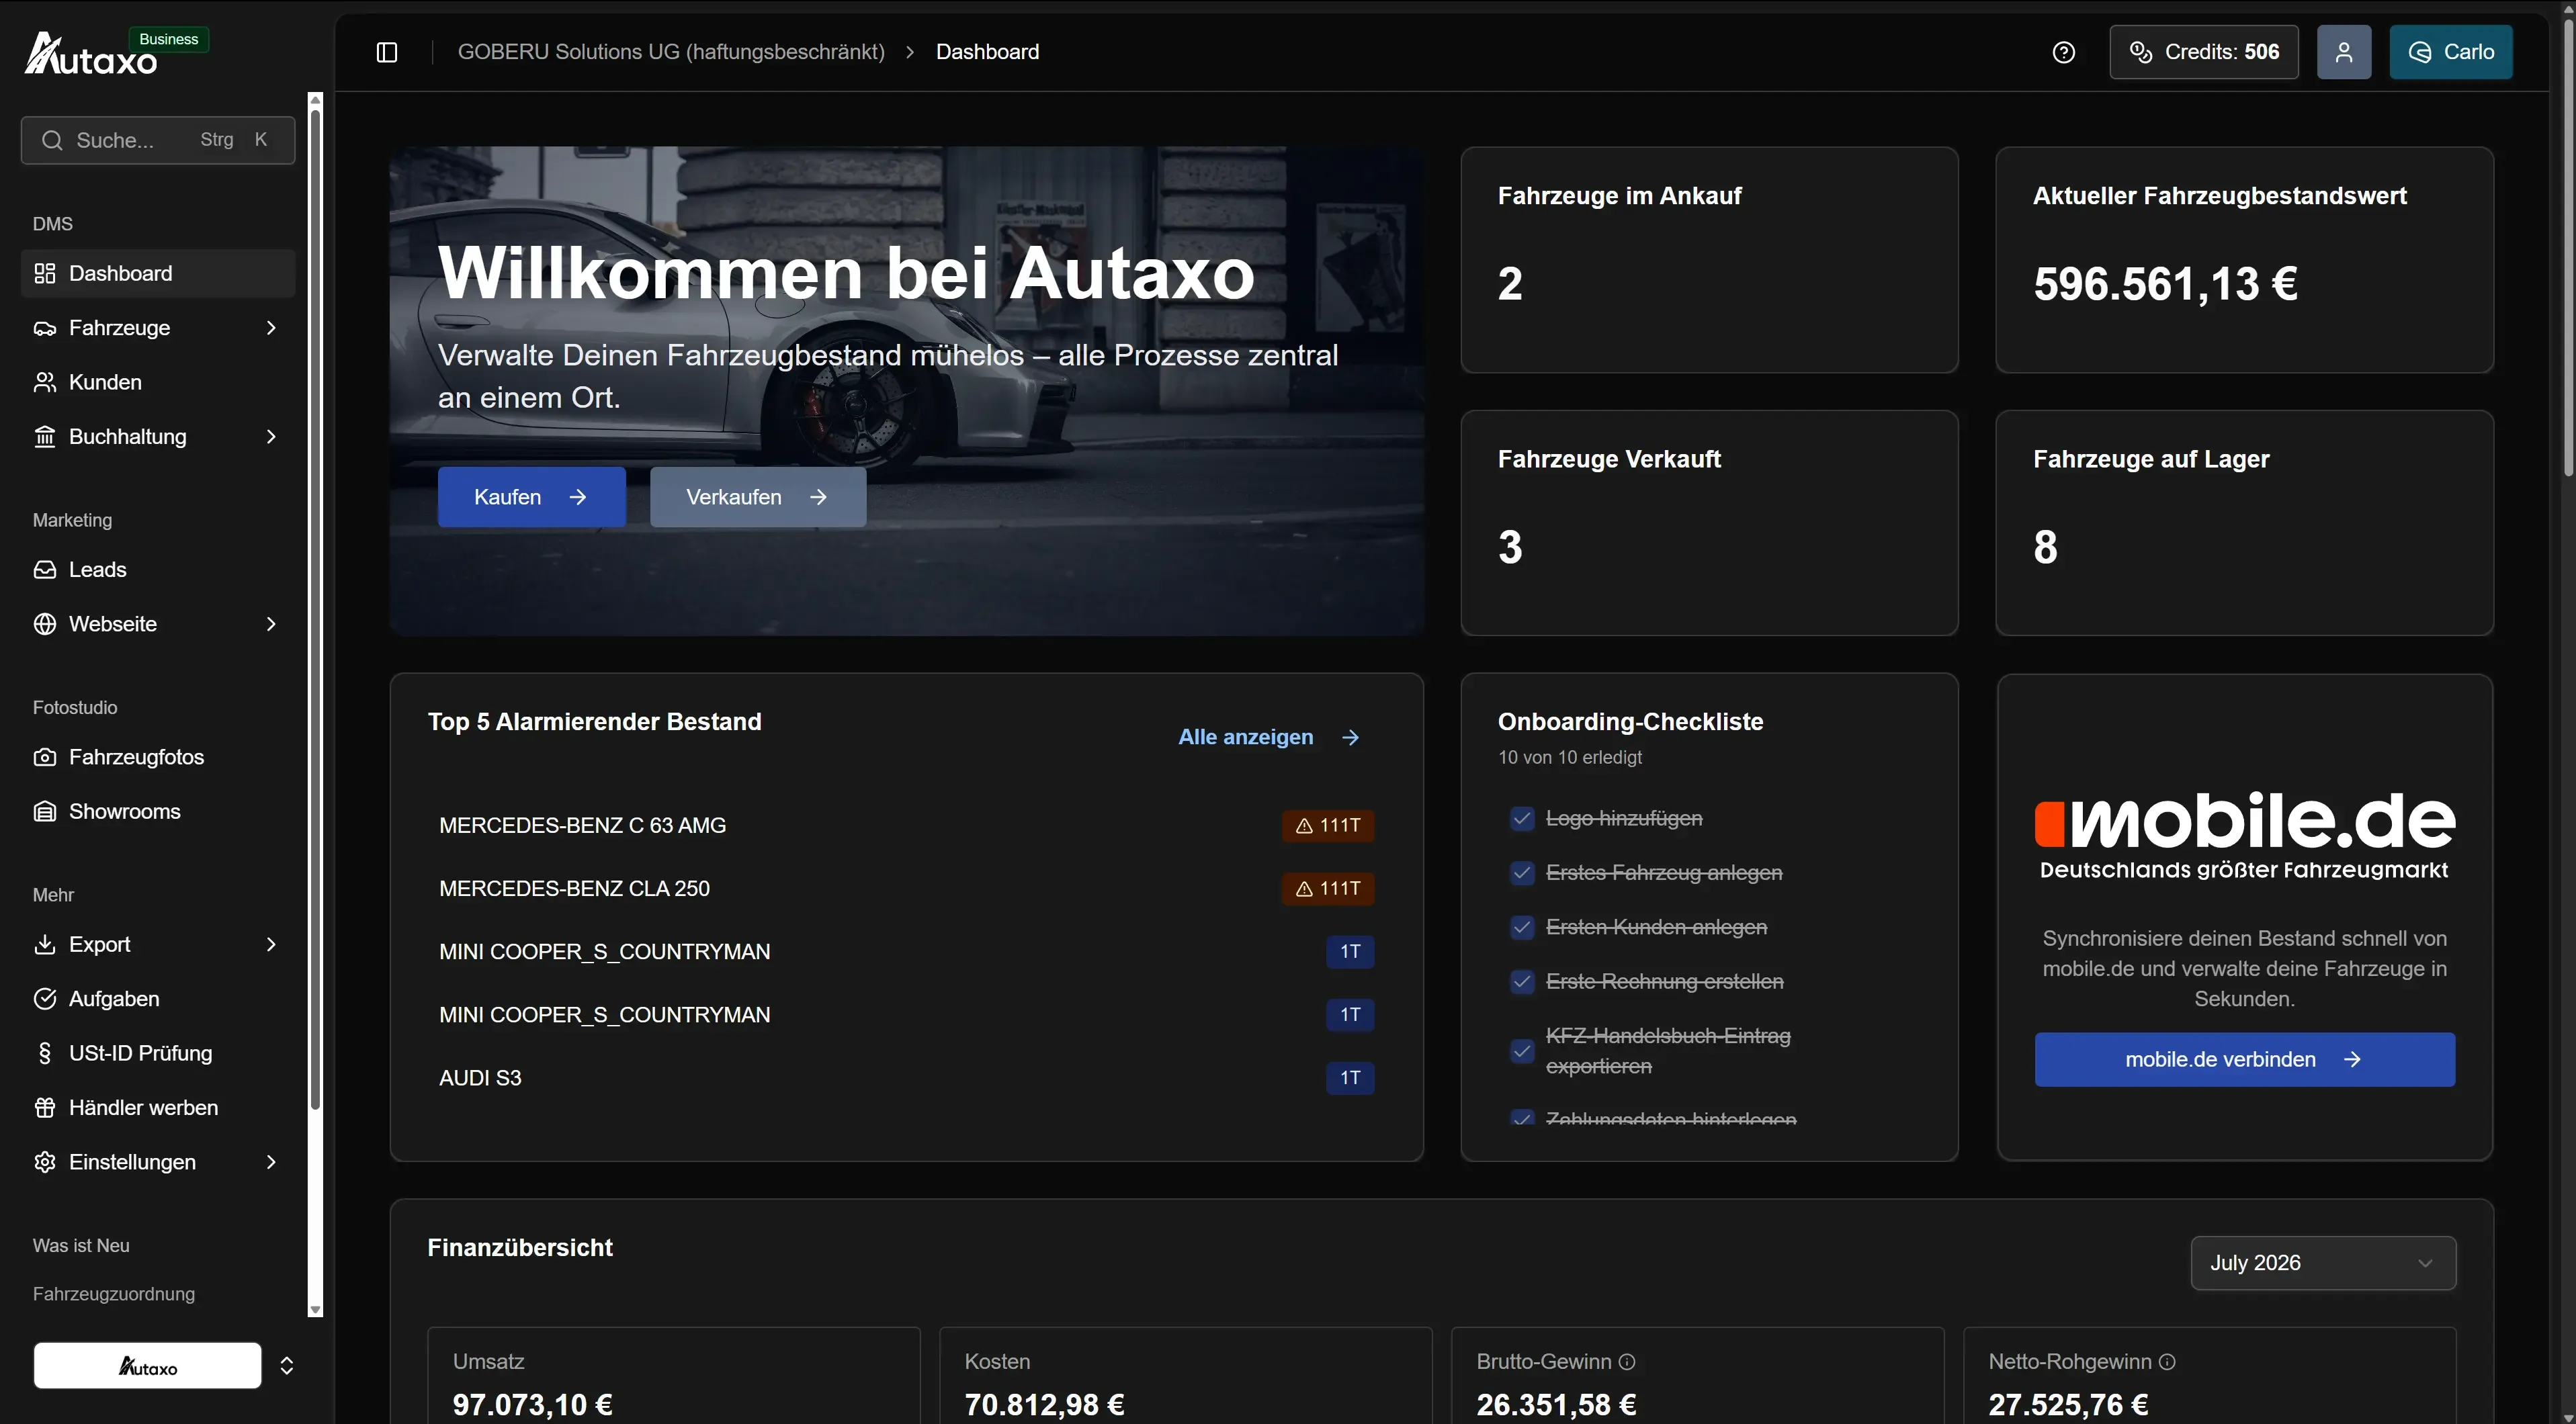Expand the Buchhaltung submenu chevron
Screen dimensions: 2576x1424
click(x=271, y=436)
